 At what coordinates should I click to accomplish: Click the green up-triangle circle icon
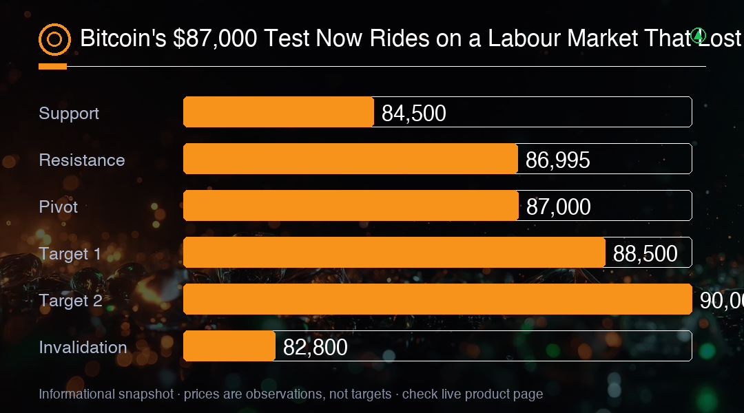pos(698,36)
